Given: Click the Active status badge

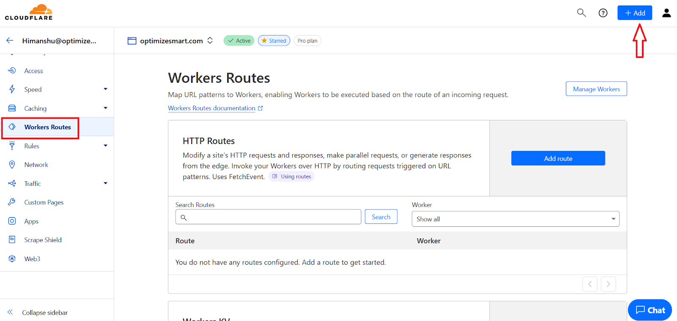Looking at the screenshot, I should tap(239, 41).
